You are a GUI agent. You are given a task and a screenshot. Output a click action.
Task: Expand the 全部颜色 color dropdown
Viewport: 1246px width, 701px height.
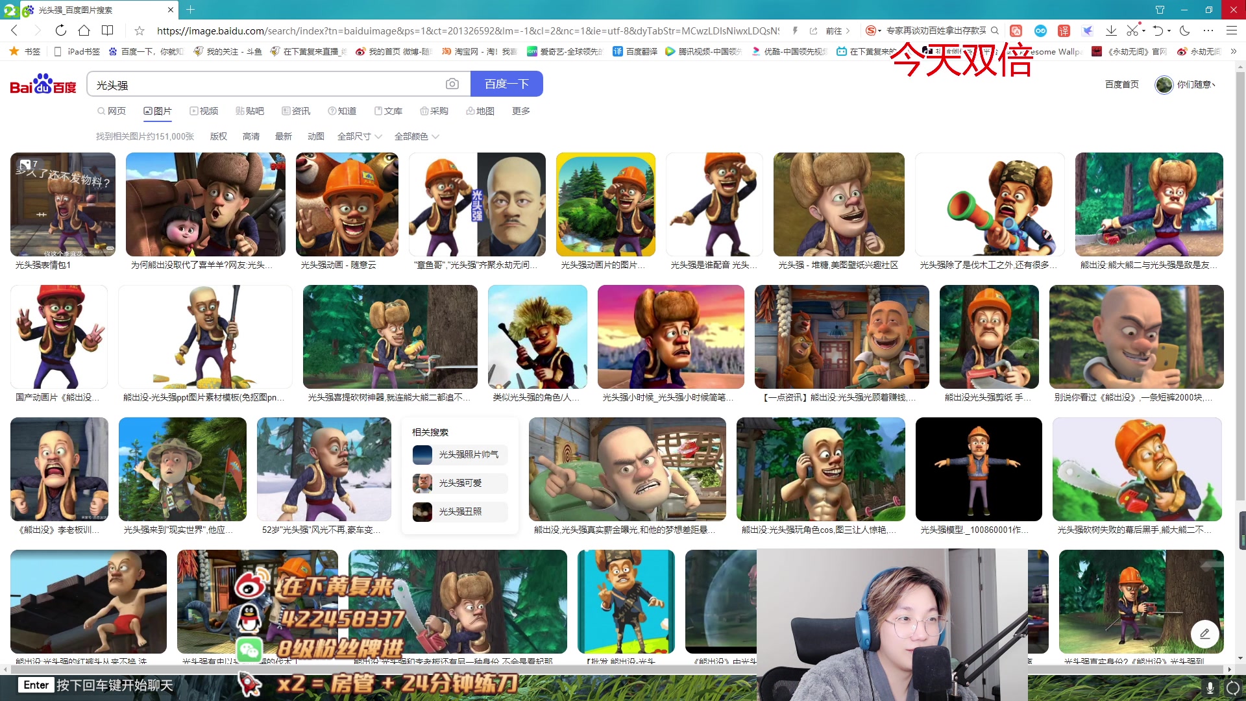tap(417, 136)
